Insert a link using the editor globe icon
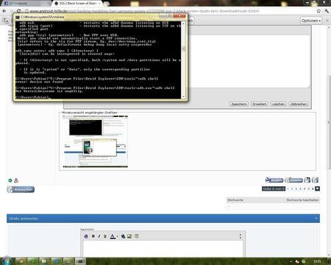The image size is (331, 265). tap(123, 236)
